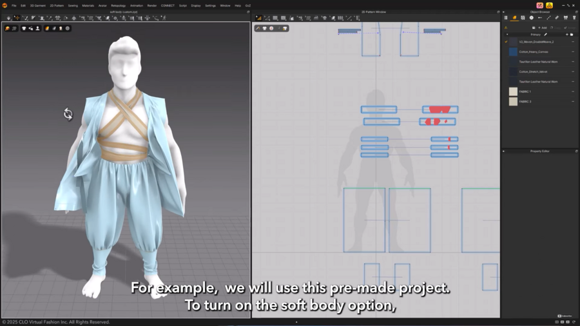Click the rectangle tool in 2D toolbar

pyautogui.click(x=275, y=18)
